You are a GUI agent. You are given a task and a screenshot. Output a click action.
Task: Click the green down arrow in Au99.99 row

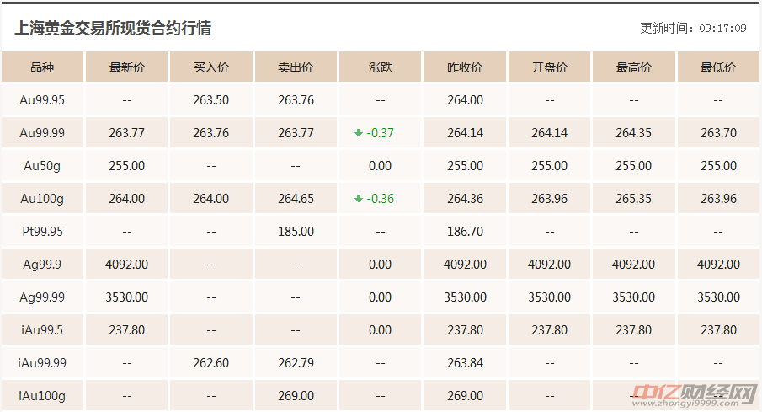(359, 133)
